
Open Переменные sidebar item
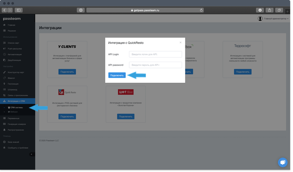[x=13, y=119]
